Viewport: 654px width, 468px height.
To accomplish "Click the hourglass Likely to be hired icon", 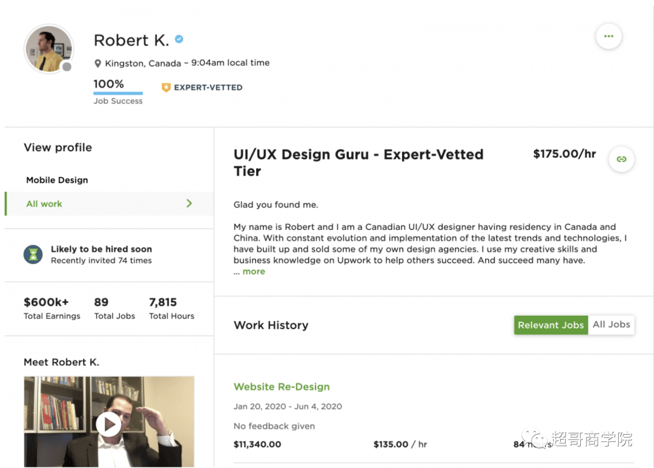I will click(x=33, y=255).
